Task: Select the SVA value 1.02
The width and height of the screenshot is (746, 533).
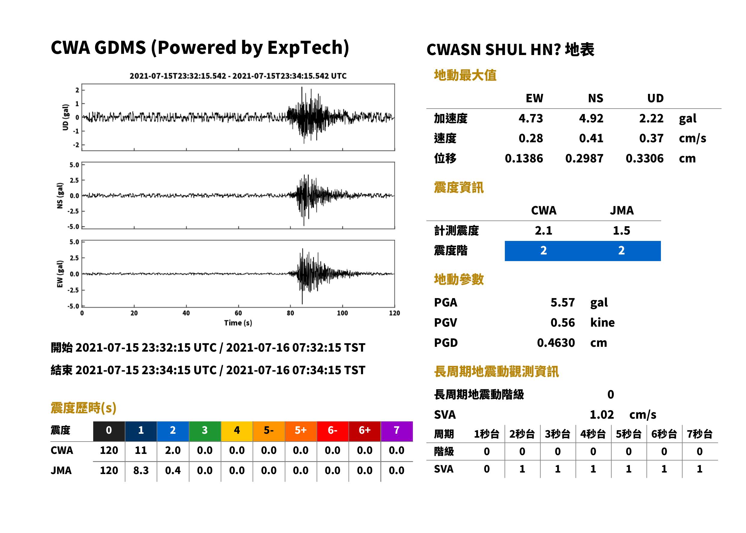Action: click(602, 415)
